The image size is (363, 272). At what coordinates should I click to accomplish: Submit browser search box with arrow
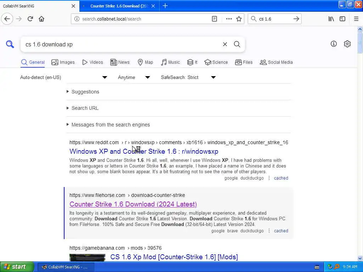tap(296, 19)
